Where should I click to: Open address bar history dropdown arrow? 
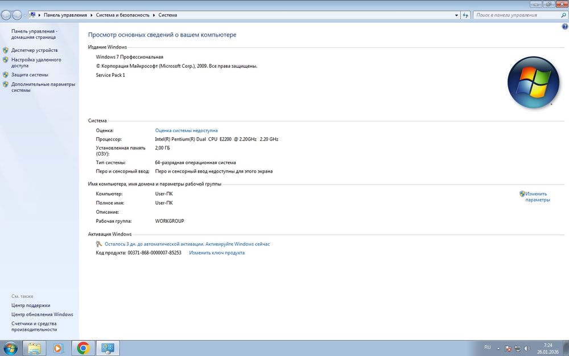tap(456, 15)
